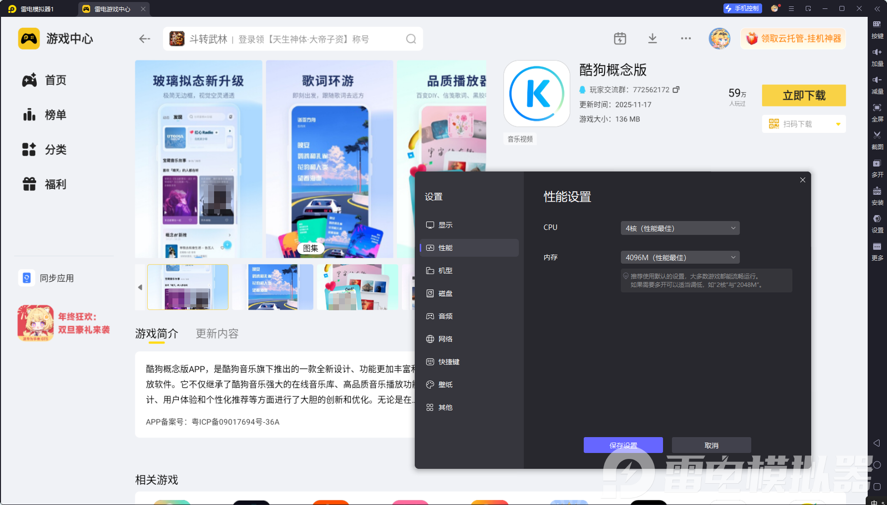Expand the CPU cores dropdown
The image size is (887, 505).
click(680, 228)
